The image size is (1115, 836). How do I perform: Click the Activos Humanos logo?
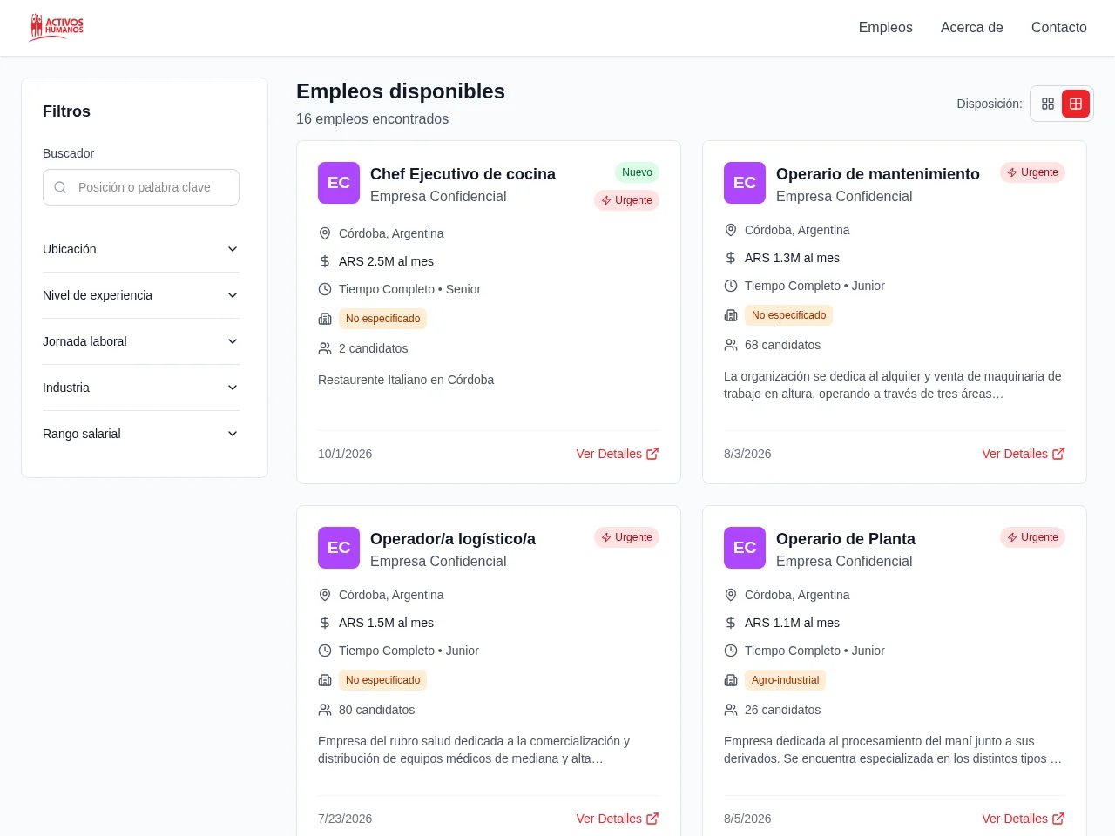tap(57, 28)
